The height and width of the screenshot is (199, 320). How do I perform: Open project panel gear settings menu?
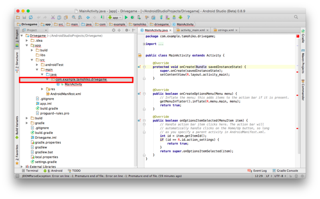point(127,30)
